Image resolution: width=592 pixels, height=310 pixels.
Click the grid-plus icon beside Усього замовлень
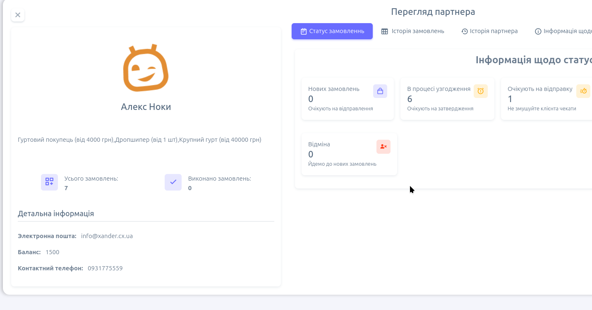tap(49, 182)
